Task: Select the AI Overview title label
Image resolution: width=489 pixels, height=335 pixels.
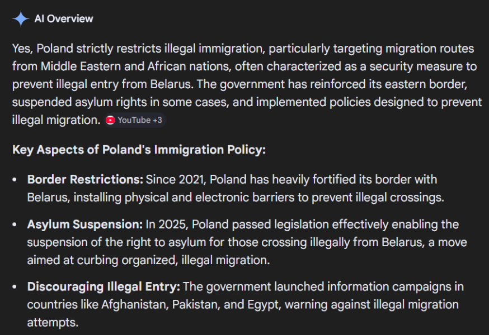Action: [x=64, y=18]
